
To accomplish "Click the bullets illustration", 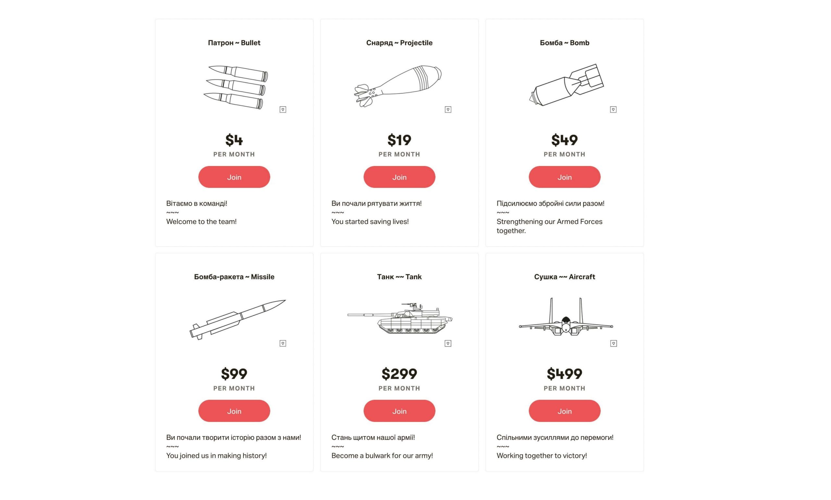I will (x=236, y=87).
